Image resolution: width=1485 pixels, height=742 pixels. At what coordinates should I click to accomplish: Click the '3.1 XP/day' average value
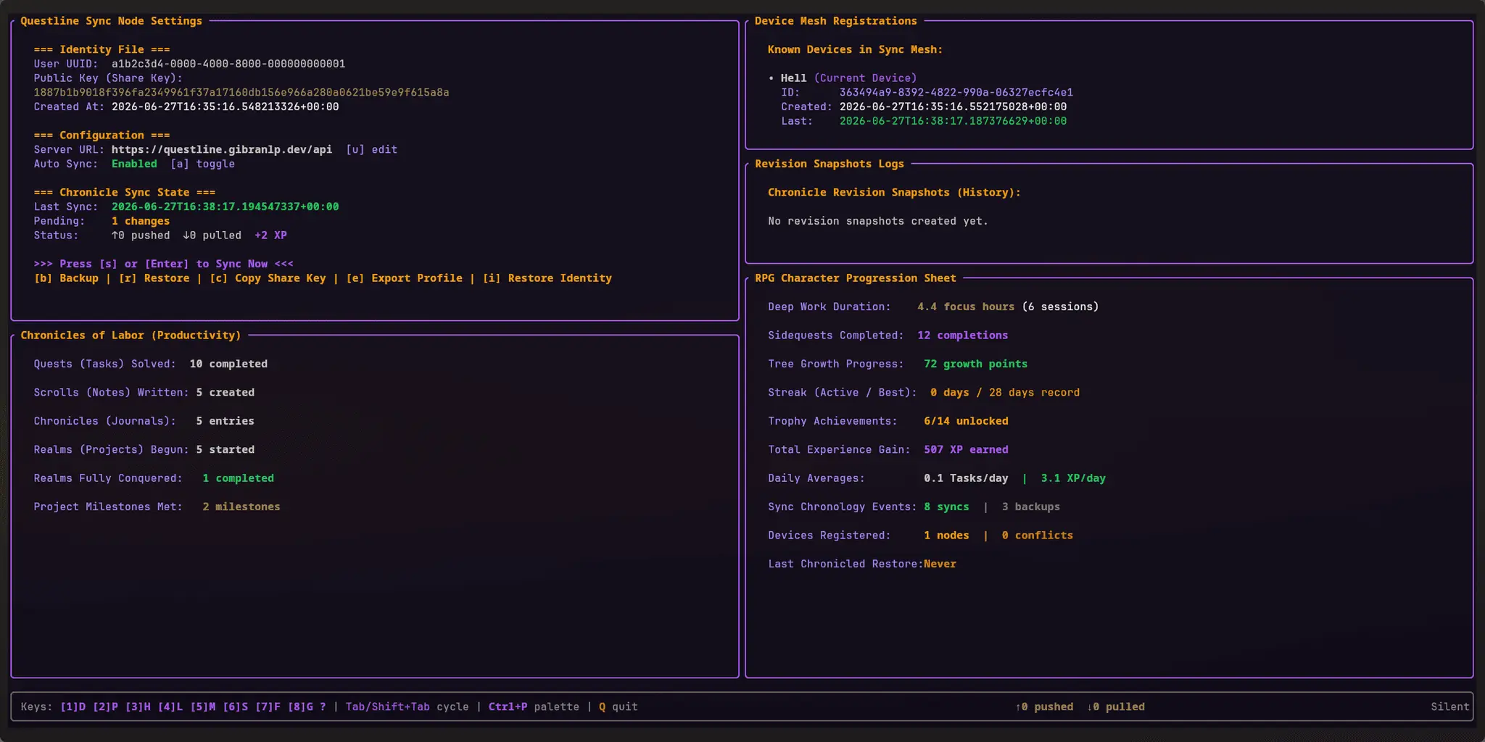pyautogui.click(x=1073, y=478)
